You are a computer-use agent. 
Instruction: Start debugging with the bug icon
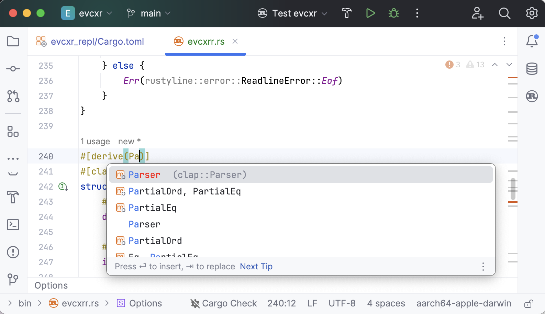click(394, 13)
